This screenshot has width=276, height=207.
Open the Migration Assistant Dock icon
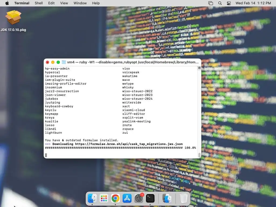167,198
